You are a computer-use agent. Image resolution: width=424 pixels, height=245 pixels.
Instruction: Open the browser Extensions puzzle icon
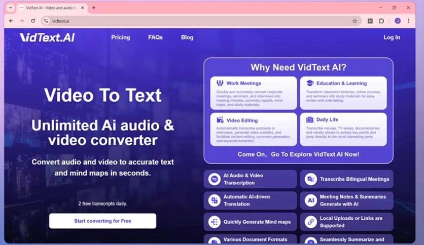pos(381,21)
